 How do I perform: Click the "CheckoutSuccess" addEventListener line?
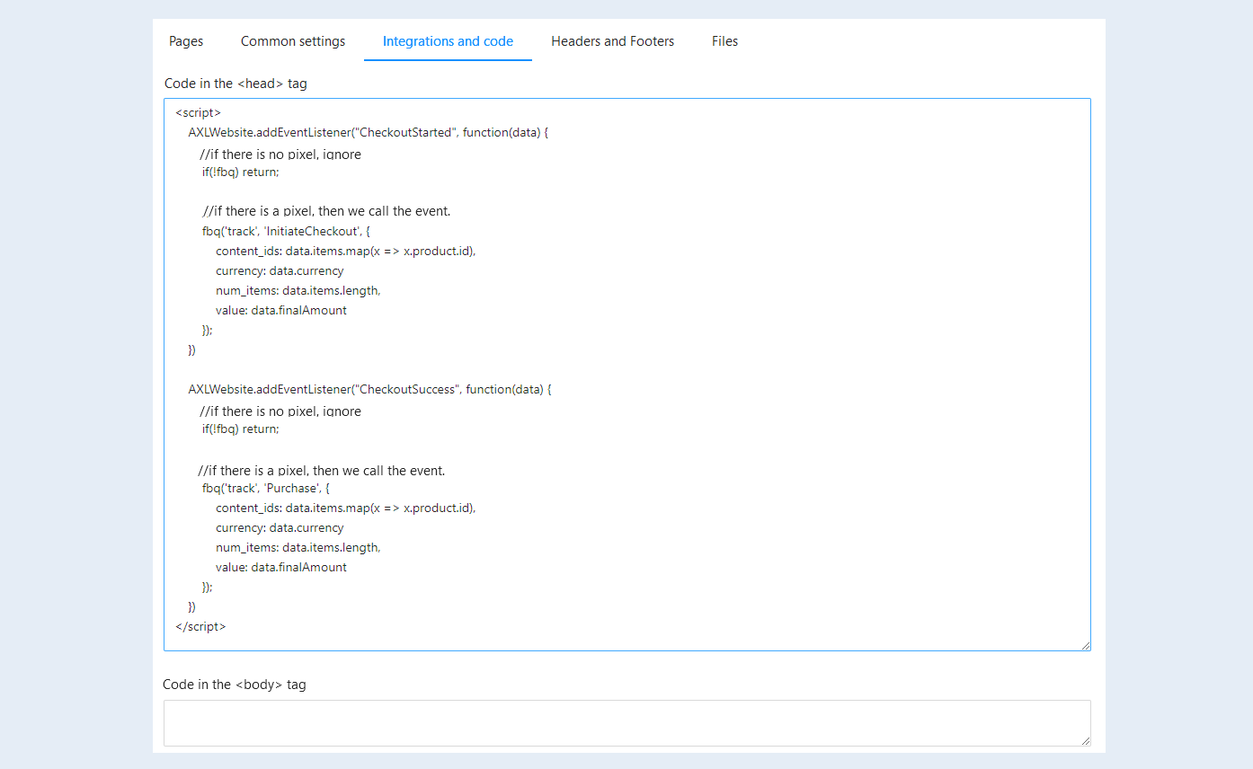369,389
